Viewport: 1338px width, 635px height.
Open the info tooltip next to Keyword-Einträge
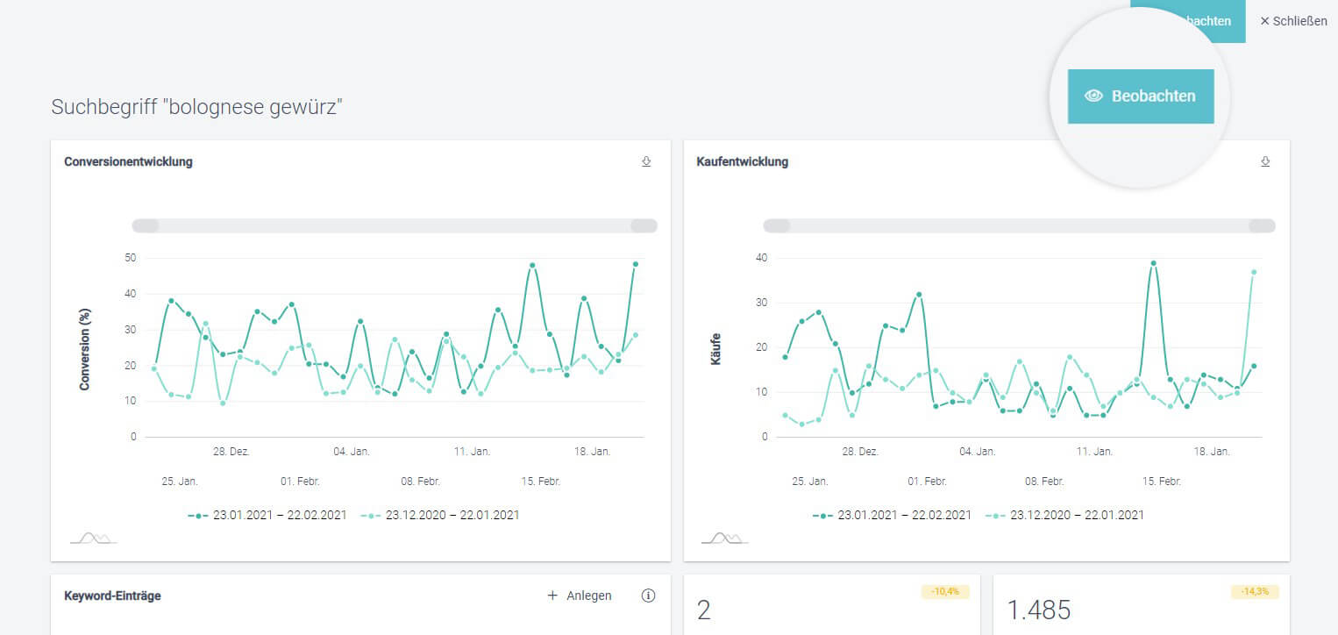[x=648, y=596]
